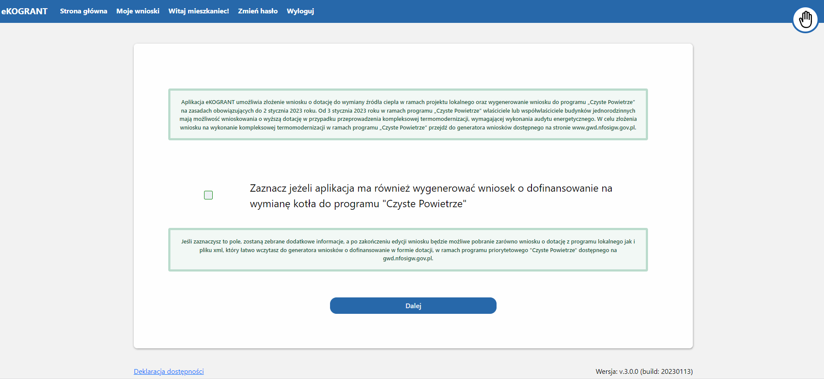Open the accessibility hand icon menu
The height and width of the screenshot is (379, 824).
tap(805, 20)
